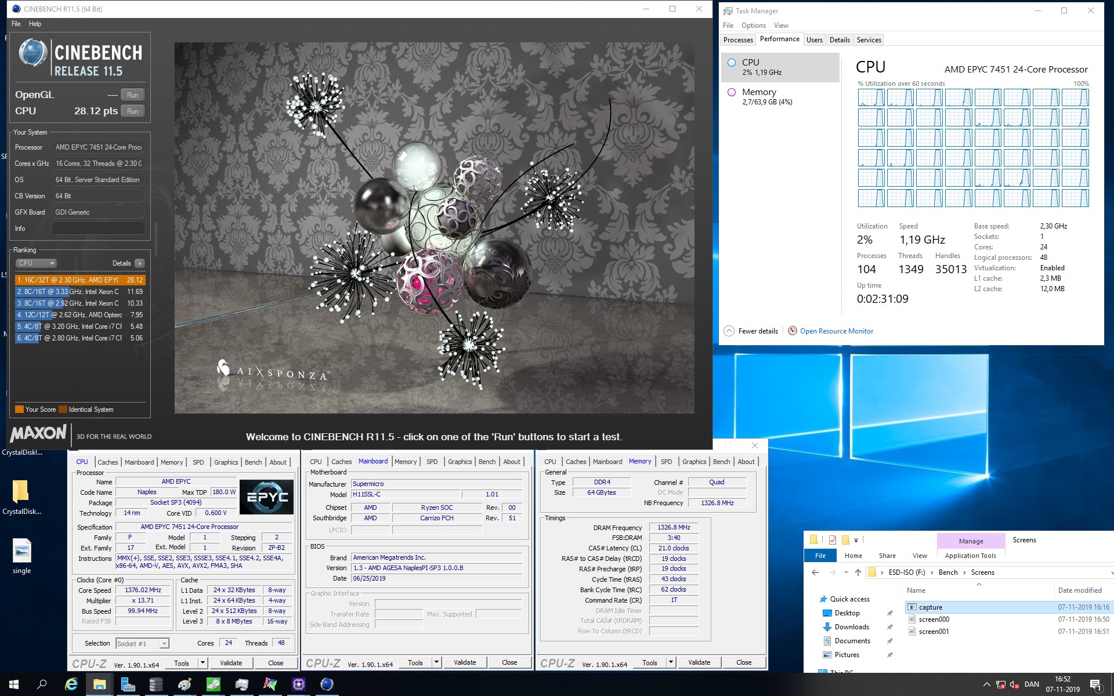Click Validate in CPU-Z Mainboard window
This screenshot has height=696, width=1114.
pos(465,662)
